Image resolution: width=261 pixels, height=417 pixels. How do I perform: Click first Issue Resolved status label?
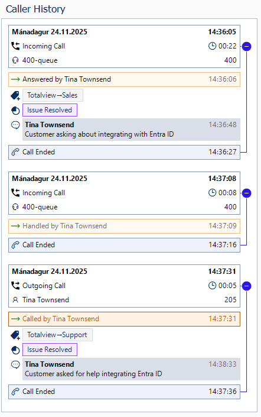click(x=50, y=110)
